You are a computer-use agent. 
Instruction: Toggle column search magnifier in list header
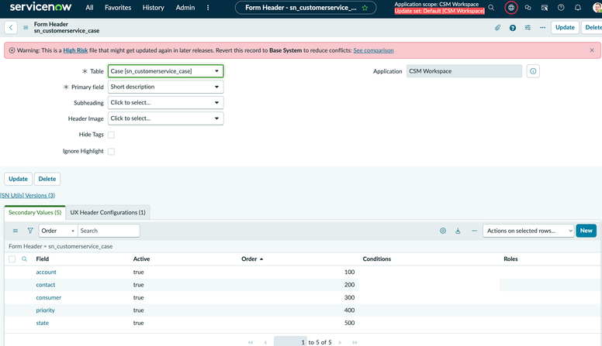pyautogui.click(x=24, y=259)
